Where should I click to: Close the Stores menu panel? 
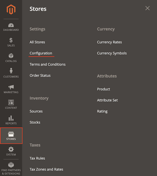tap(147, 8)
